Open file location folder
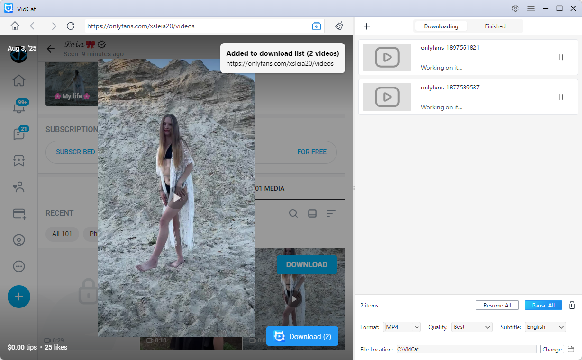The image size is (582, 360). coord(571,349)
